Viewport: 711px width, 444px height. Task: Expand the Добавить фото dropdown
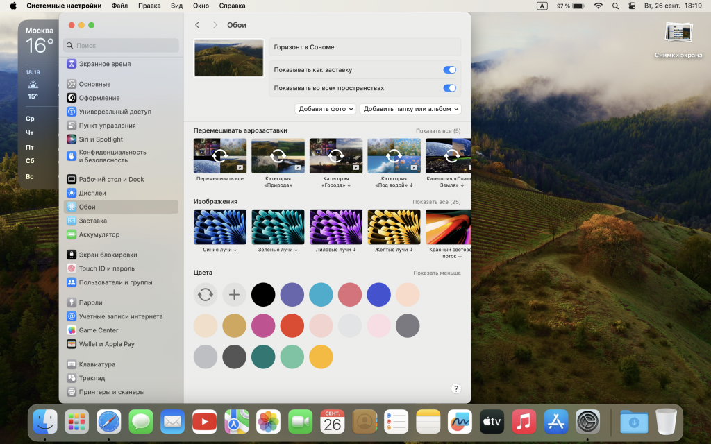point(325,109)
